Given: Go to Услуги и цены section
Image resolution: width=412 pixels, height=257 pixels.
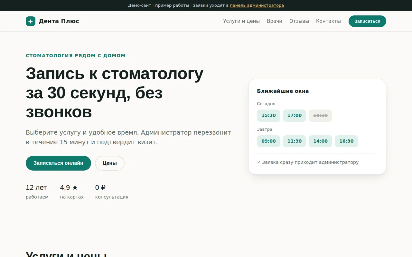Looking at the screenshot, I should click(241, 21).
